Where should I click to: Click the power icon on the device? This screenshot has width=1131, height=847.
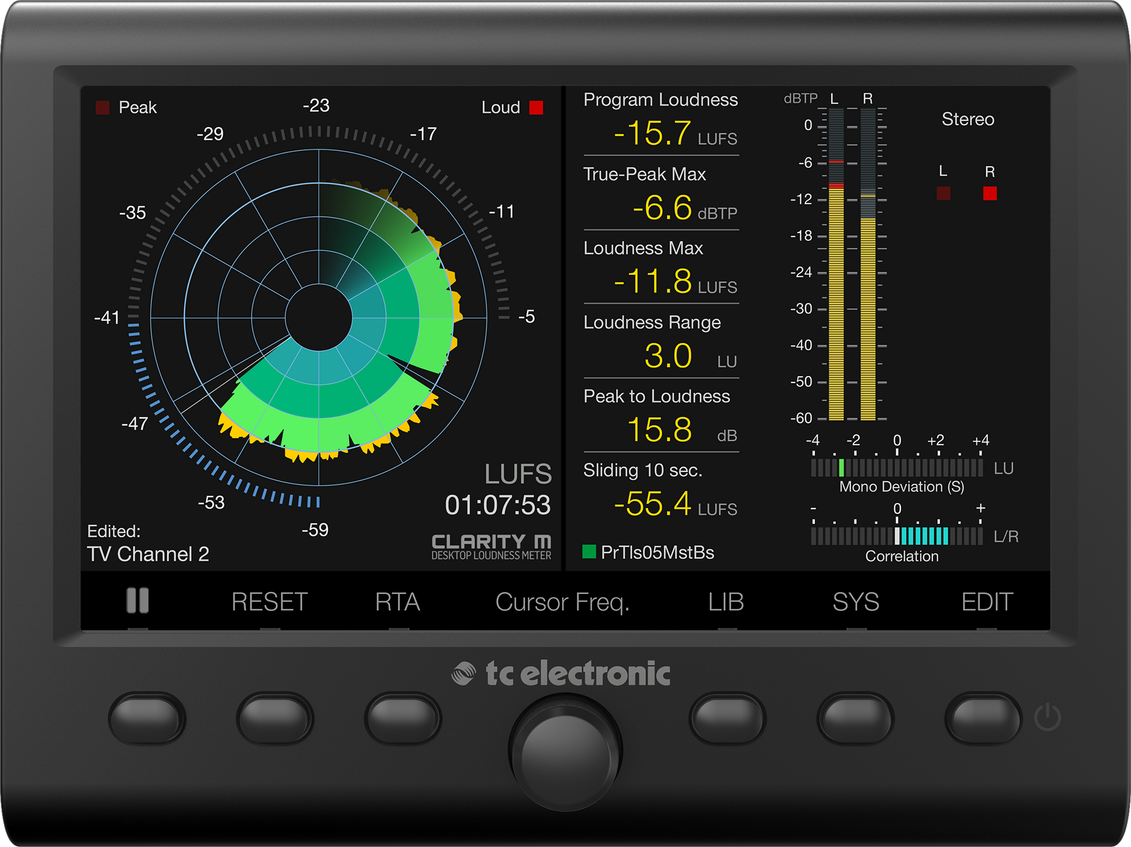click(x=1047, y=717)
